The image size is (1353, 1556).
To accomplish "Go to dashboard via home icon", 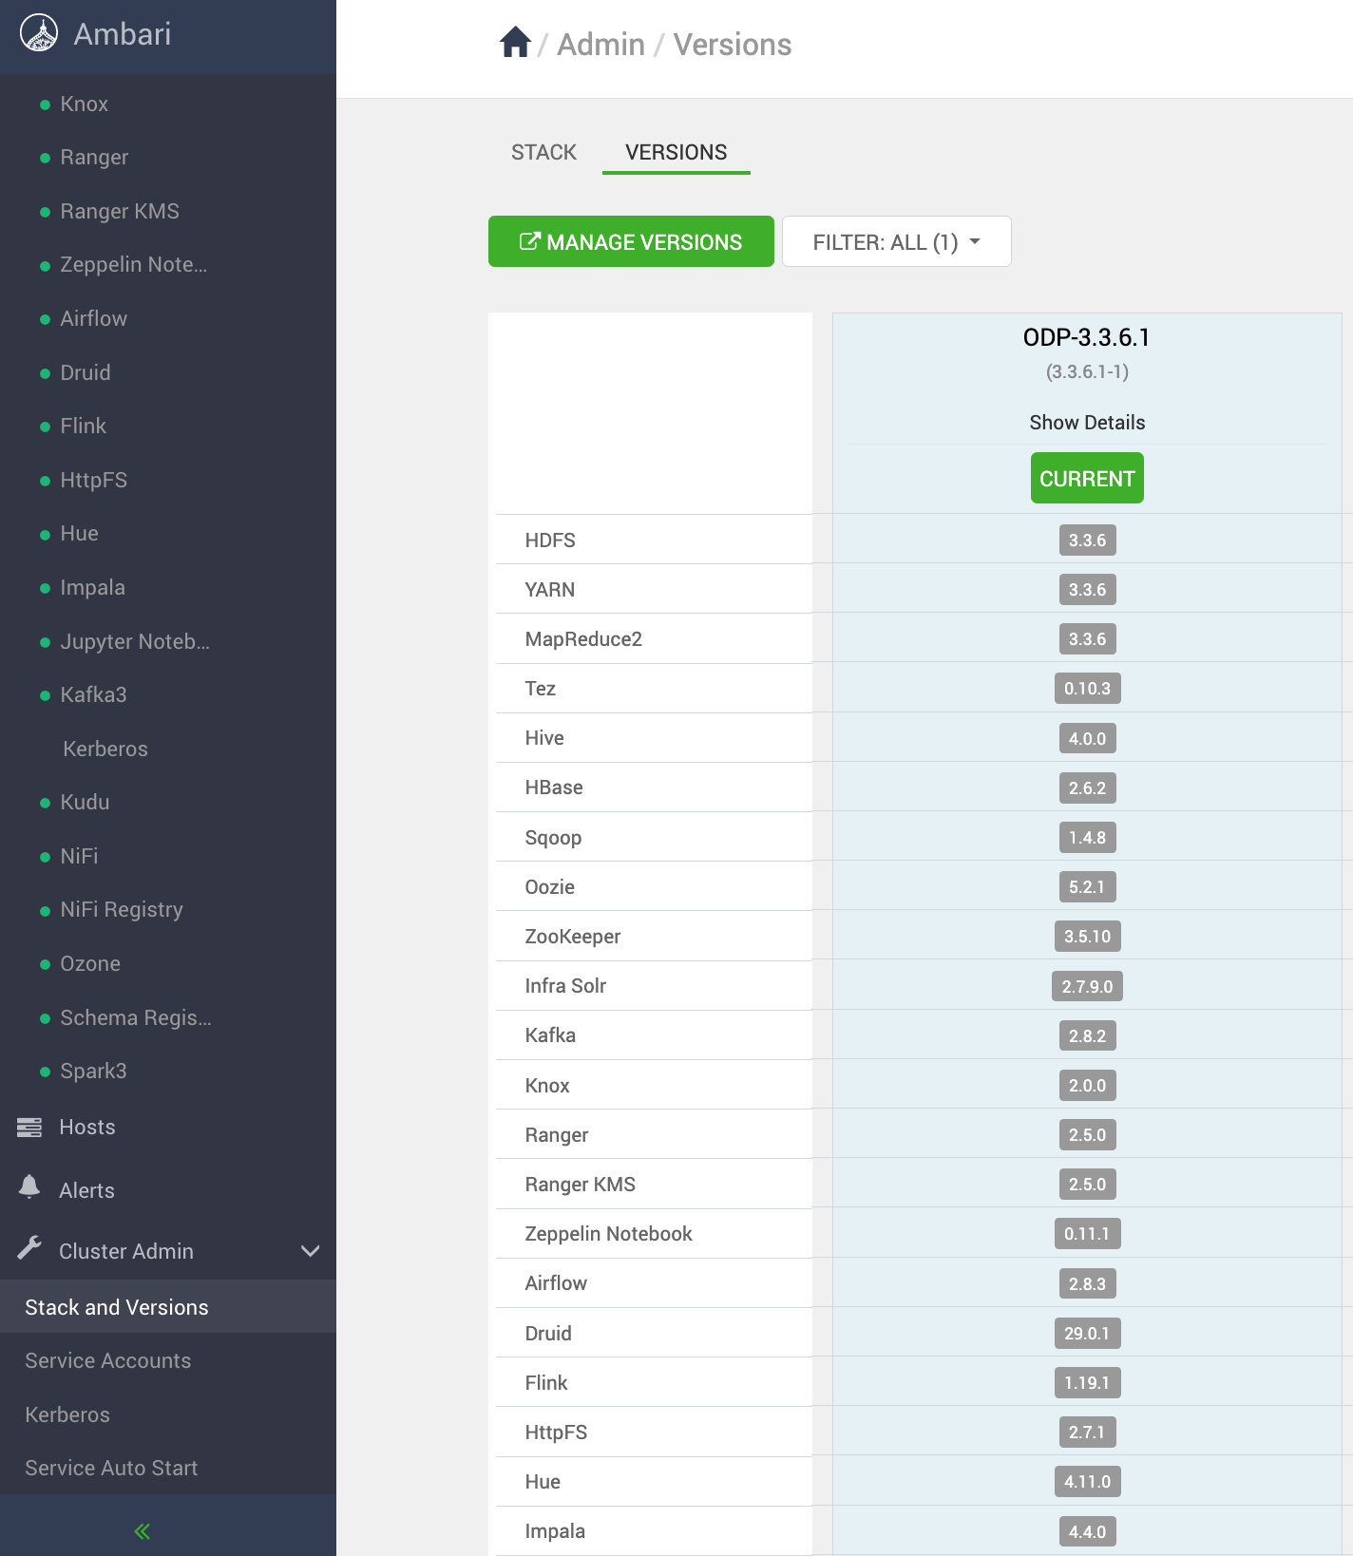I will [515, 43].
